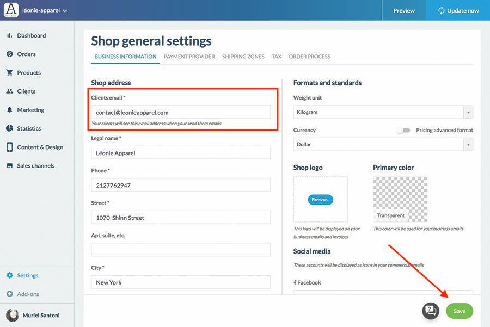Click the Clients people icon

pyautogui.click(x=9, y=91)
